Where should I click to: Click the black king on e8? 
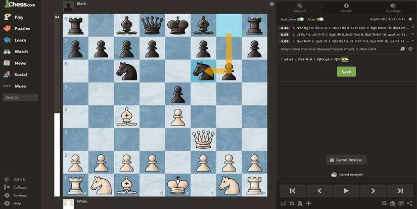(x=178, y=25)
